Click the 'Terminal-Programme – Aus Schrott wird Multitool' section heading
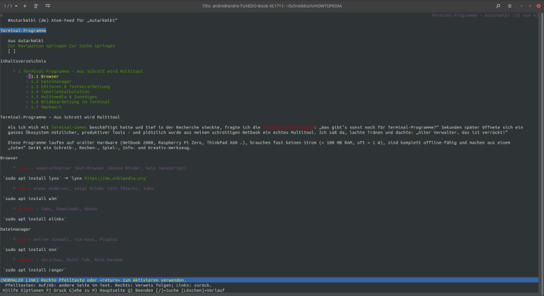 pyautogui.click(x=60, y=117)
